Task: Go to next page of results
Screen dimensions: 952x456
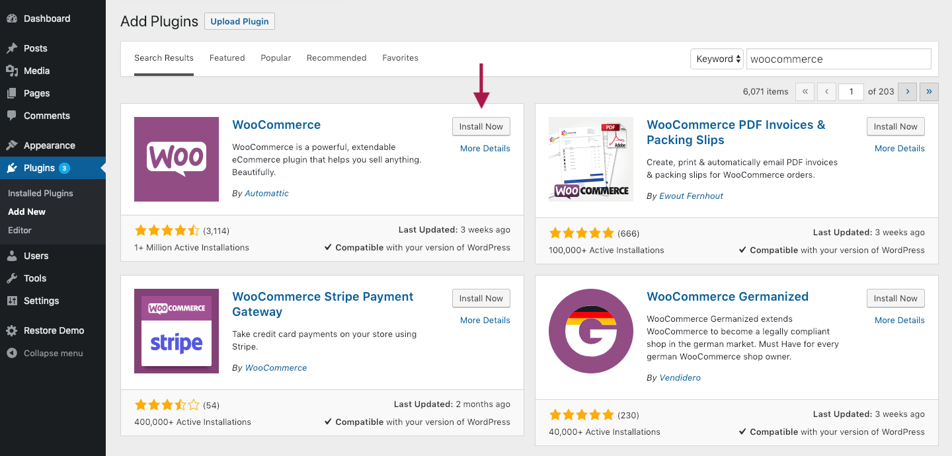Action: point(907,92)
